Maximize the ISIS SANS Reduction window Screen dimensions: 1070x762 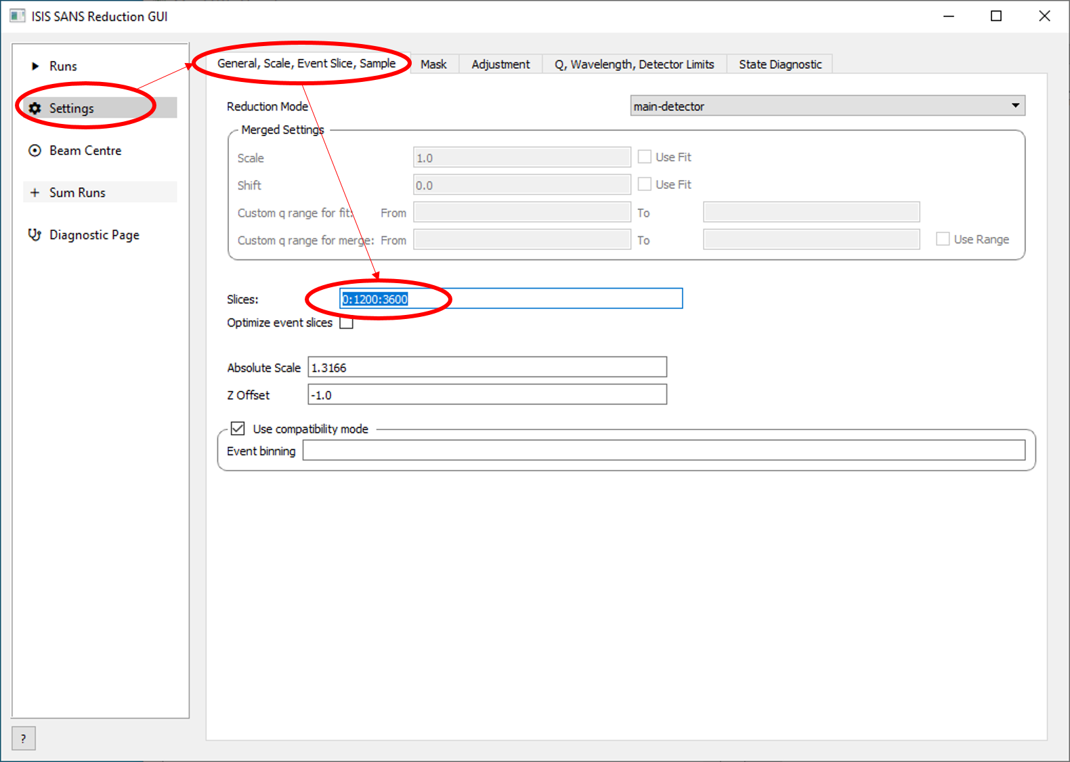click(996, 16)
